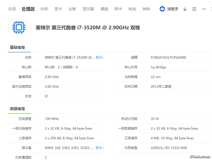The height and width of the screenshot is (160, 212).
Task: Go to the 显卡 tab
Action: [58, 9]
